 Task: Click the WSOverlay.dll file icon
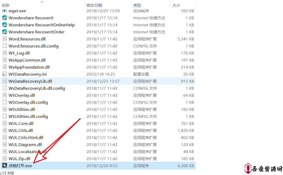click(x=5, y=95)
